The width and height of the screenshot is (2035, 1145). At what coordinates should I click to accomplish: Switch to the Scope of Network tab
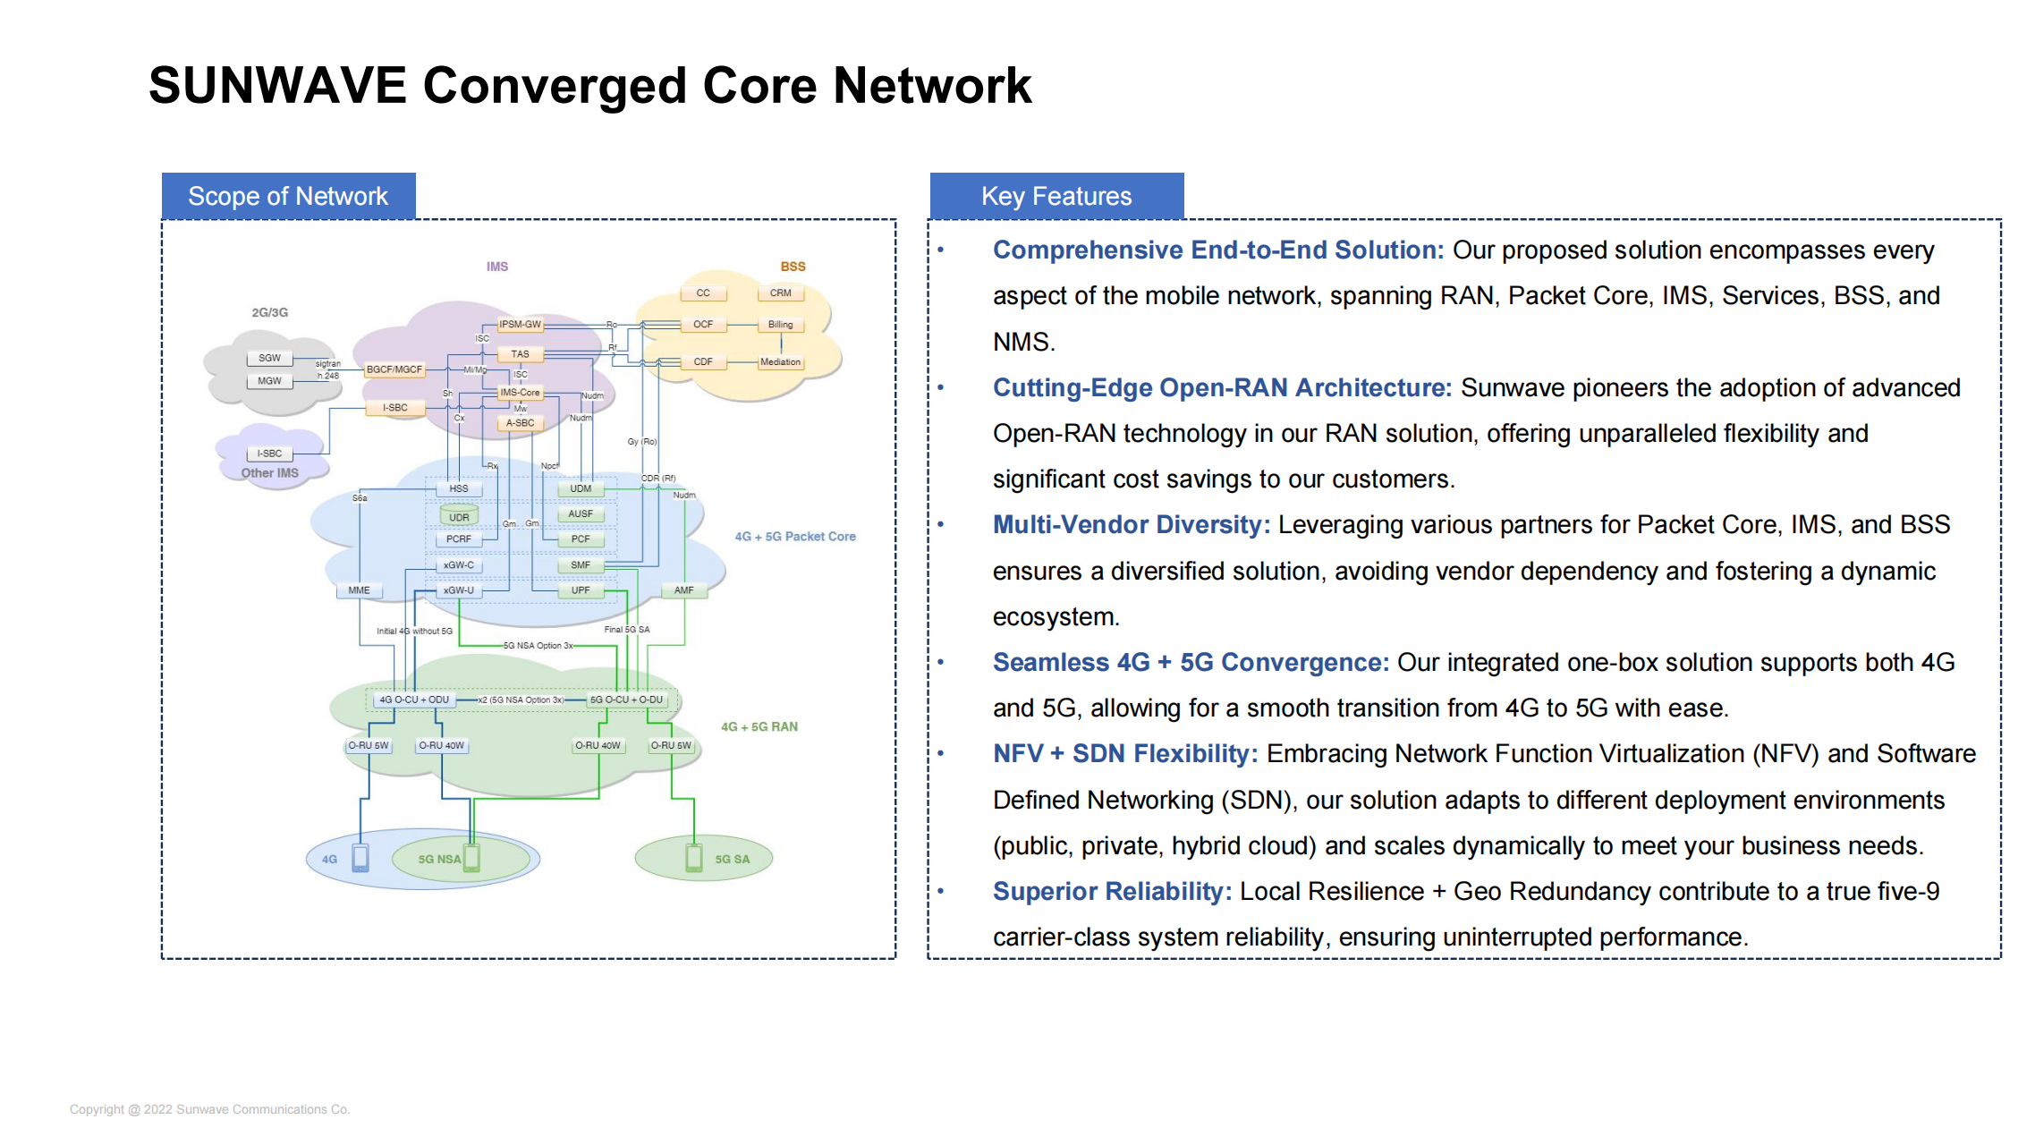[288, 195]
